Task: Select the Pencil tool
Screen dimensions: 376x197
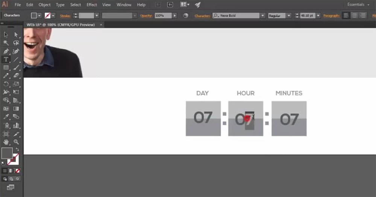Action: pos(6,76)
